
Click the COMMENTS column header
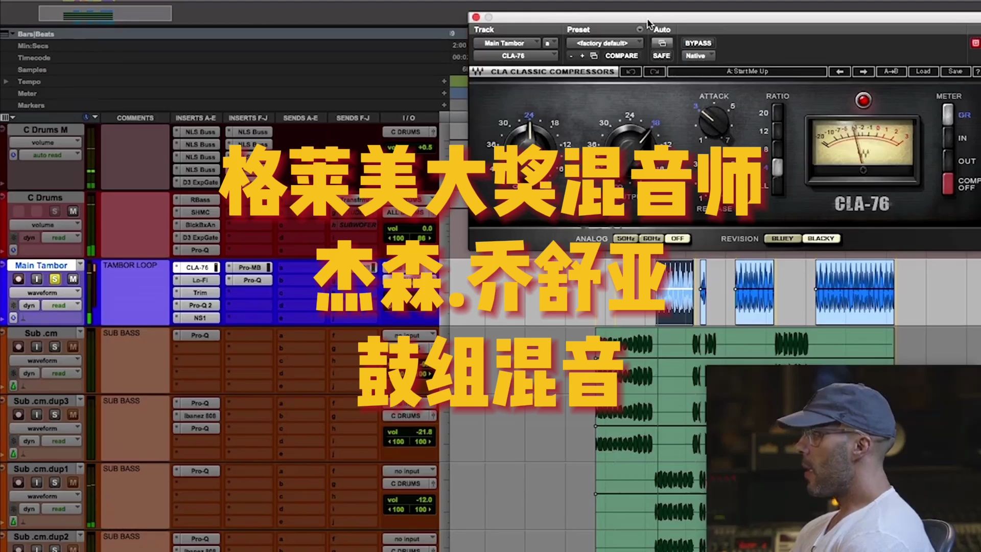[135, 118]
